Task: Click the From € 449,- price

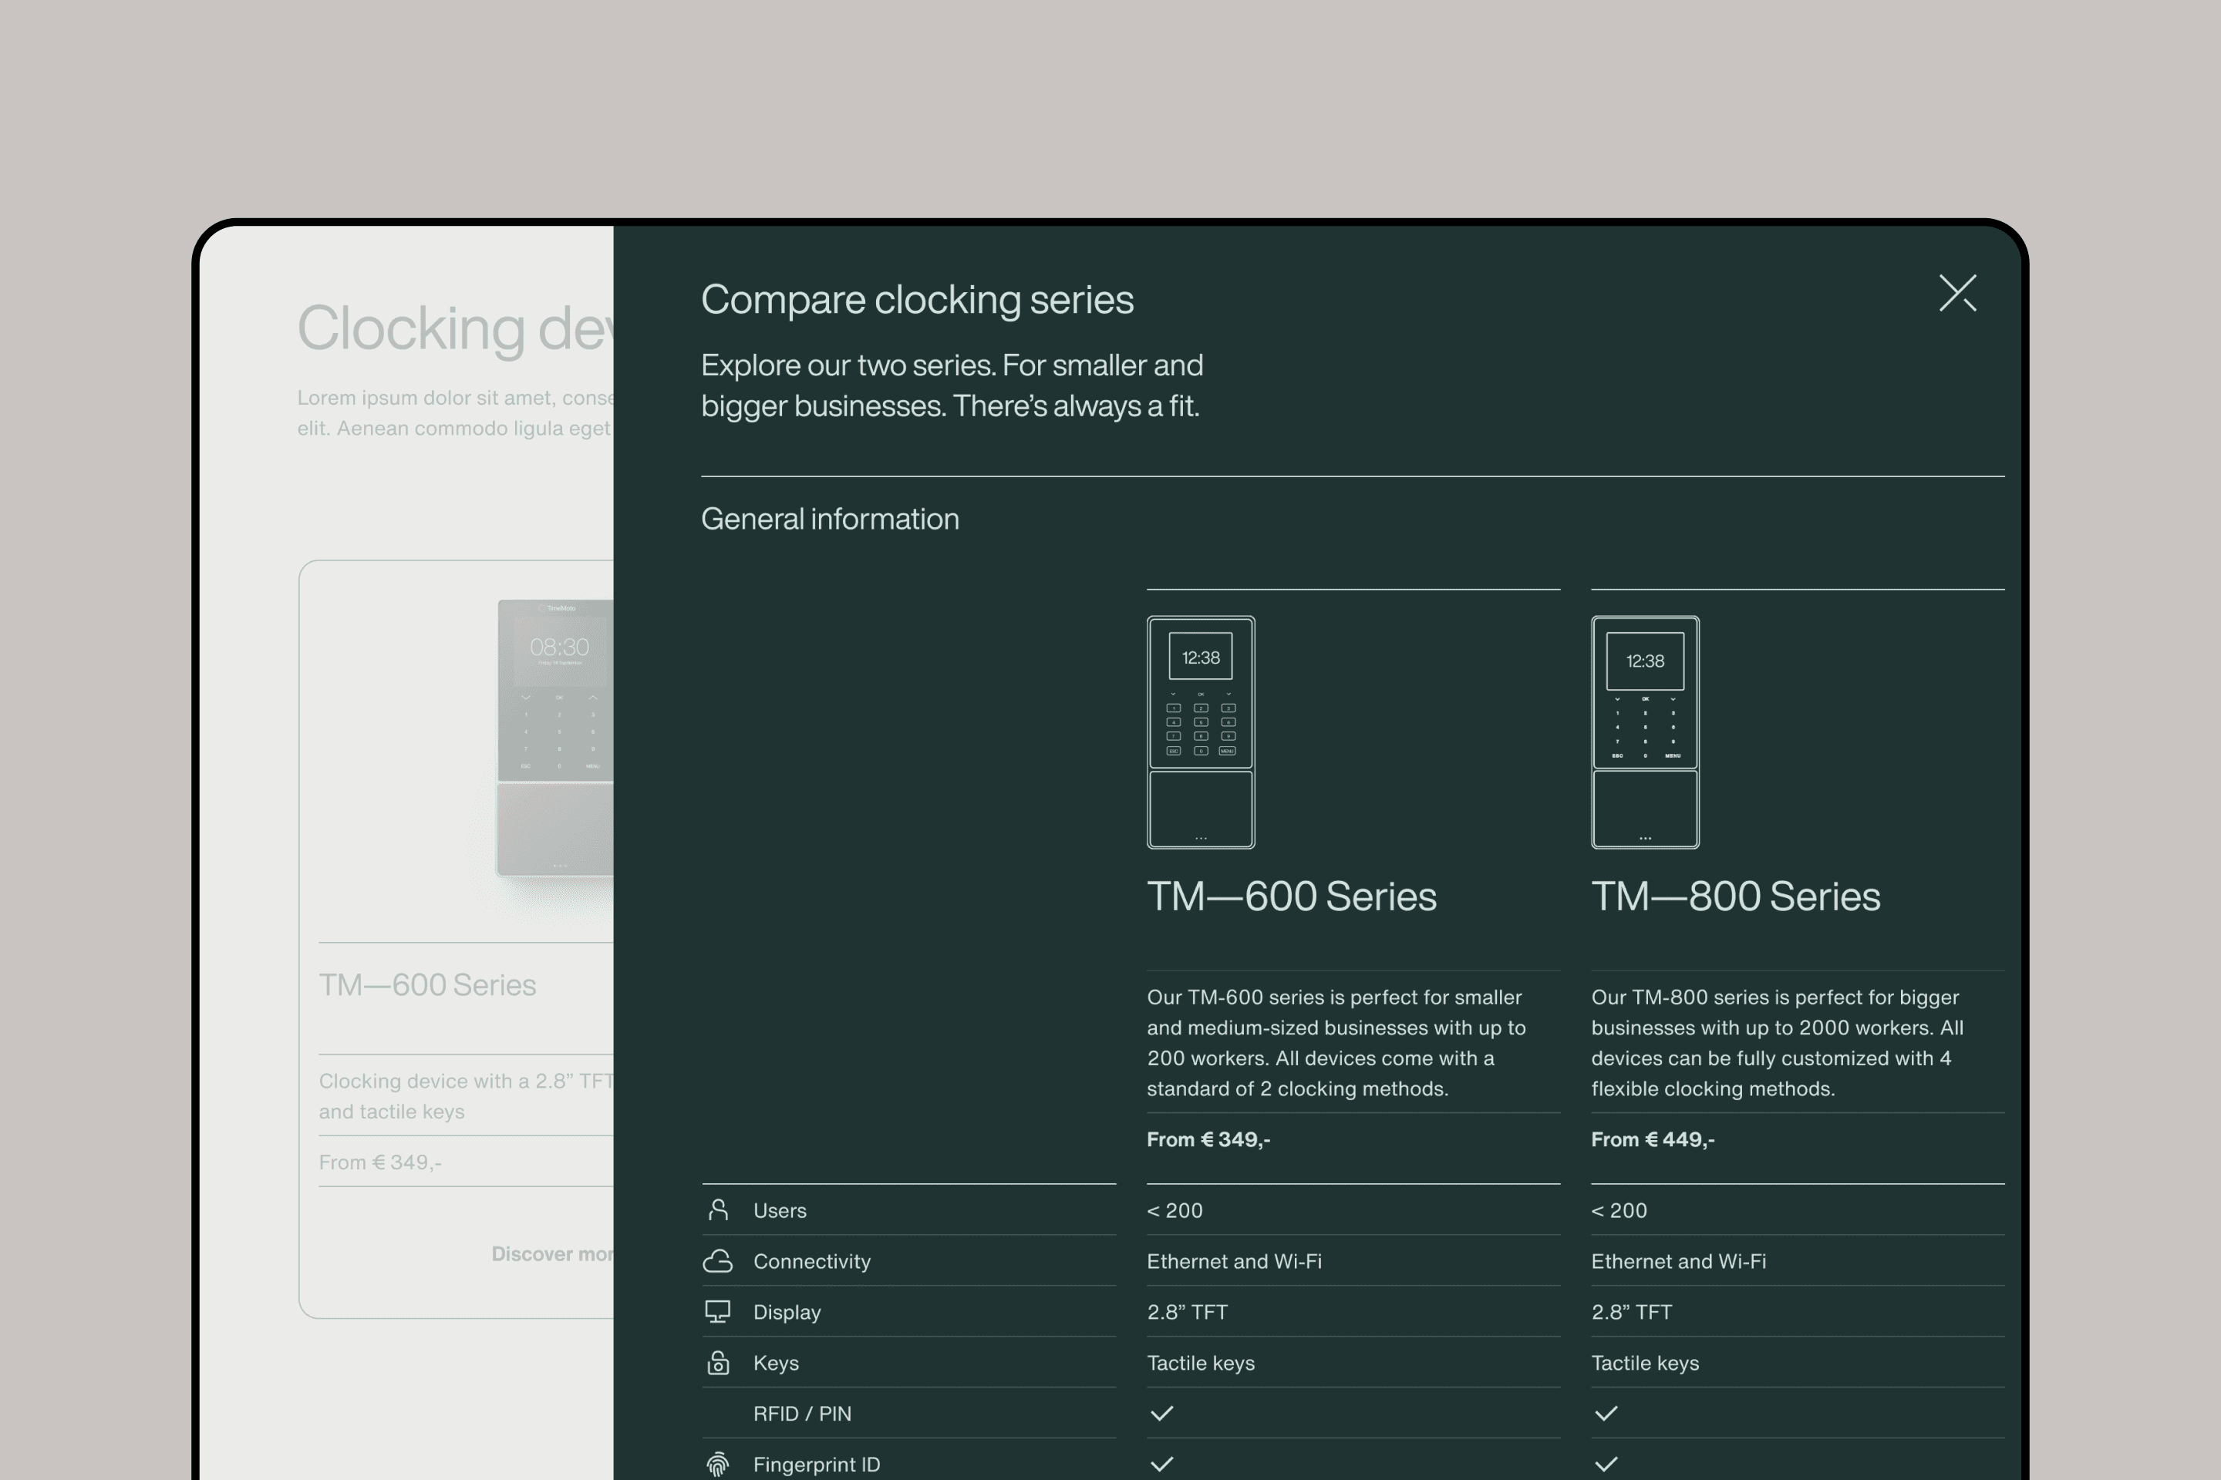Action: tap(1652, 1139)
